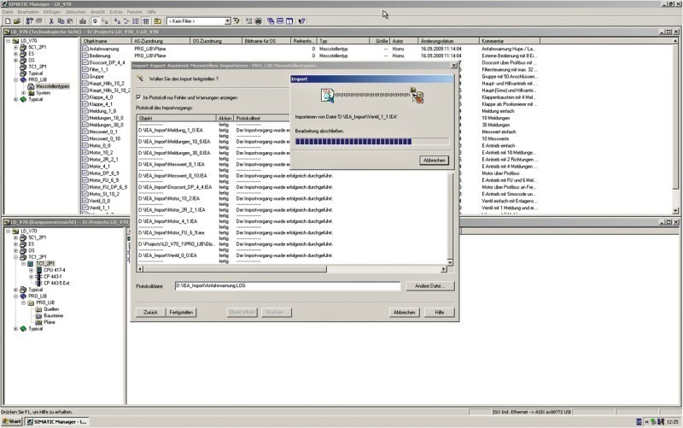Toggle errors and warnings only checkbox
The width and height of the screenshot is (683, 428).
click(x=140, y=97)
